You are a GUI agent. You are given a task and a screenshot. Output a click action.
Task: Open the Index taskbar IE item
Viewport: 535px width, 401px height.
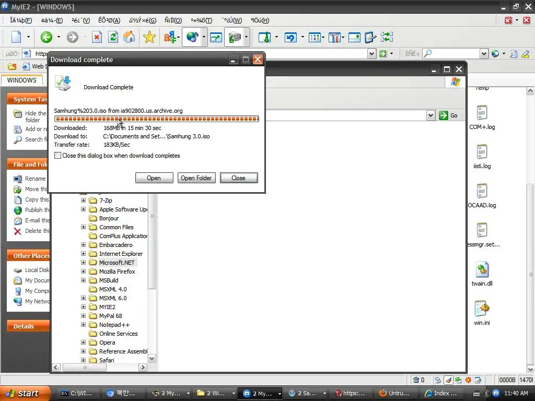point(441,393)
